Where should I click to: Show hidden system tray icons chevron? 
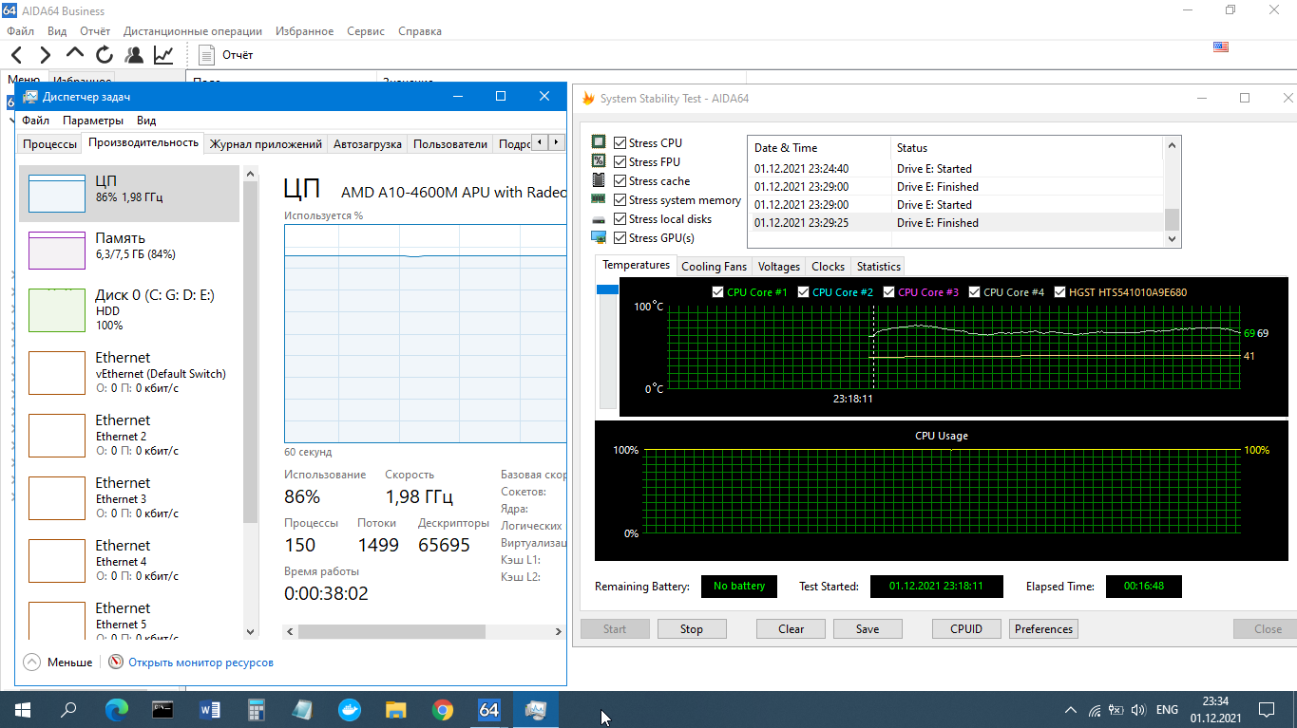coord(1071,710)
